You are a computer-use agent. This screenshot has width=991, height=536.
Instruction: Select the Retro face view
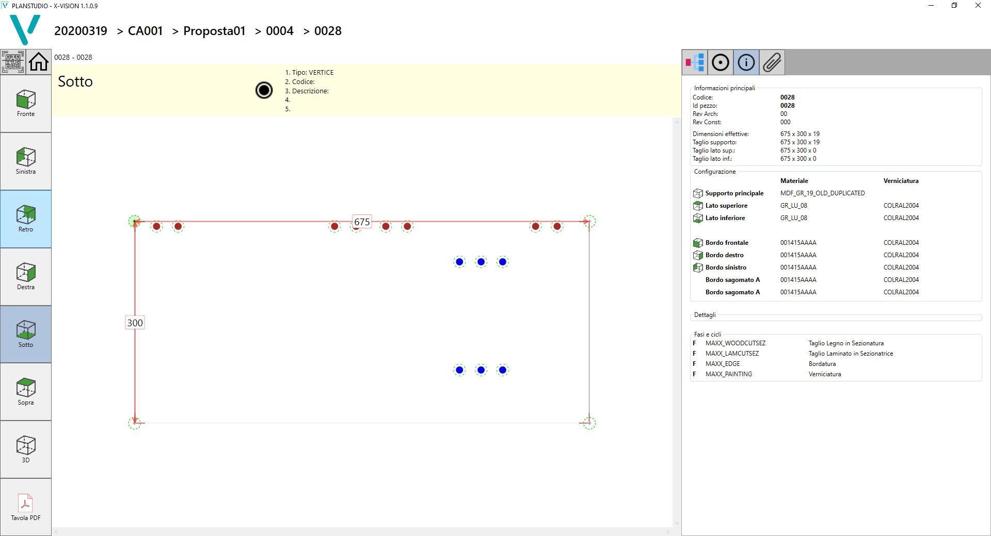pyautogui.click(x=26, y=219)
